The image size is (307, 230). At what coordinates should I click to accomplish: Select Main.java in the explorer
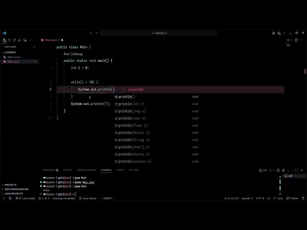click(x=20, y=62)
